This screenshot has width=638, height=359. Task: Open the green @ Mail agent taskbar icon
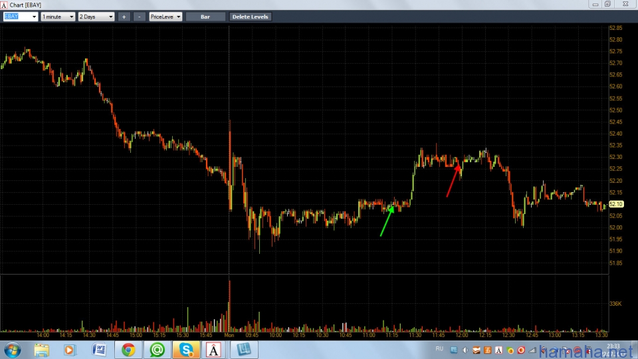157,350
